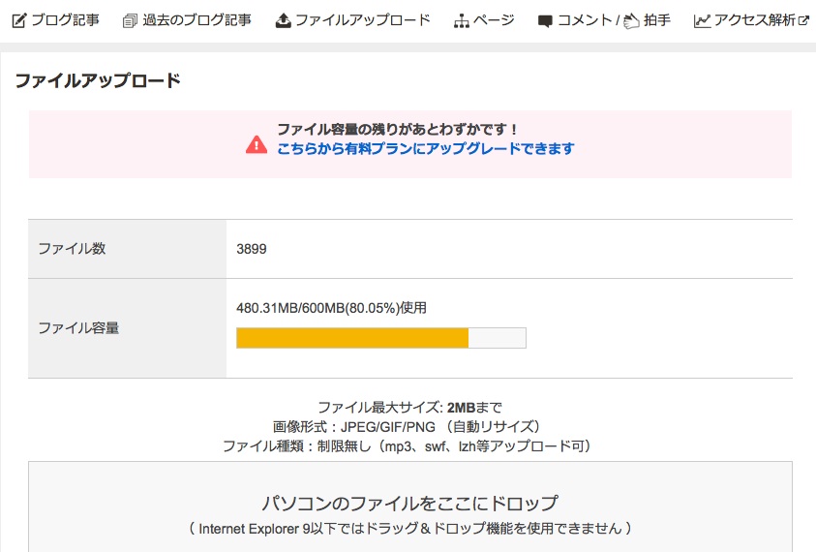Click the yellow file capacity usage bar
816x552 pixels.
353,337
